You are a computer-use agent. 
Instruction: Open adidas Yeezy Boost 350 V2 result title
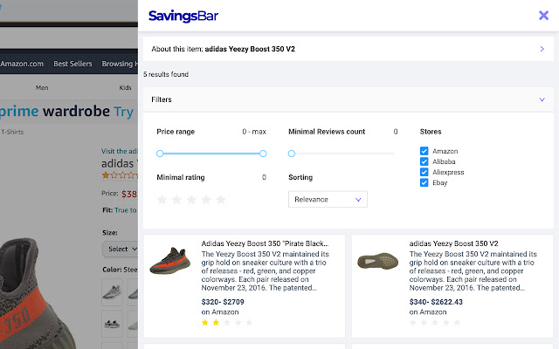[453, 243]
